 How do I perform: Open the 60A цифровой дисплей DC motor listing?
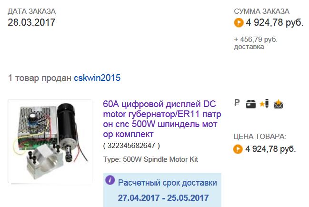click(x=162, y=119)
